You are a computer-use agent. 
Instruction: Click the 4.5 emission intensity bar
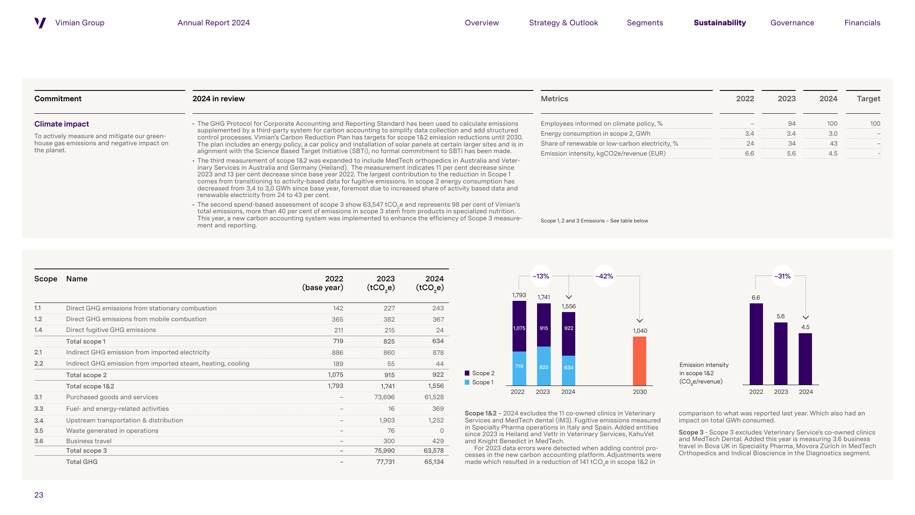[805, 359]
